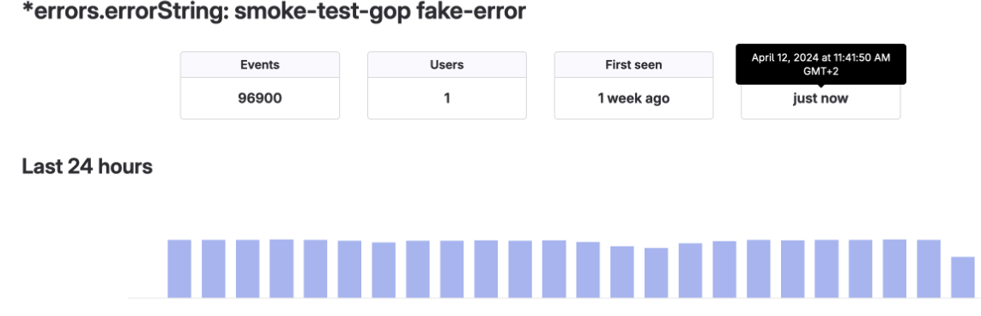Select the second bar from the left
This screenshot has height=316, width=981.
pos(214,269)
